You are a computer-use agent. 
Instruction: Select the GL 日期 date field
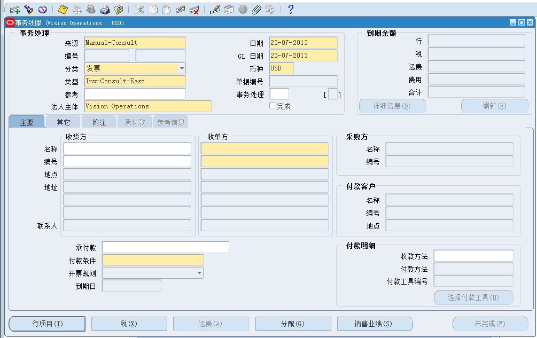coord(303,56)
